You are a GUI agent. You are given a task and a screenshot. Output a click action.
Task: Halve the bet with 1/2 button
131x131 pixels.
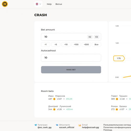pyautogui.click(x=96, y=37)
